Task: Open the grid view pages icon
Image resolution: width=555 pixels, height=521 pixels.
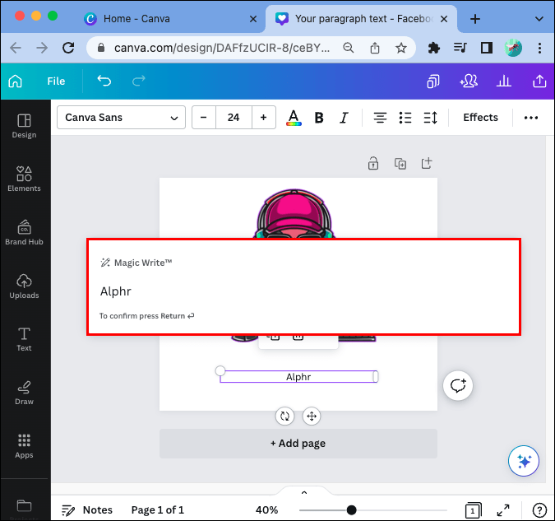Action: (474, 510)
